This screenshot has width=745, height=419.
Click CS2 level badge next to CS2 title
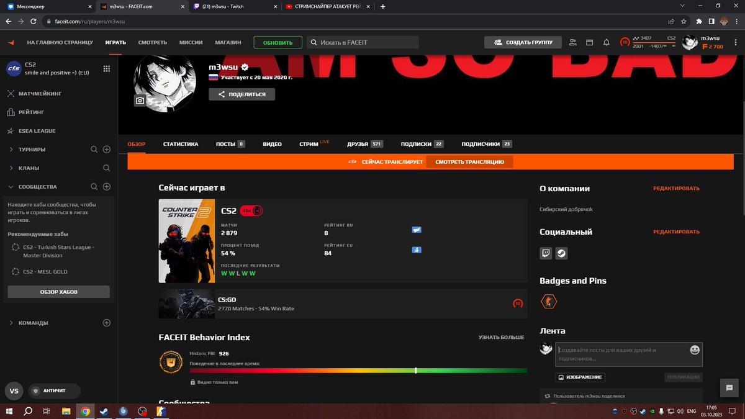tap(251, 211)
